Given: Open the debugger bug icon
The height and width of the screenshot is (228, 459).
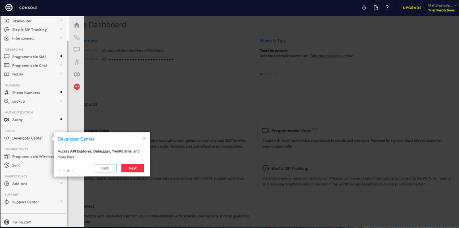Looking at the screenshot, I should 364,8.
